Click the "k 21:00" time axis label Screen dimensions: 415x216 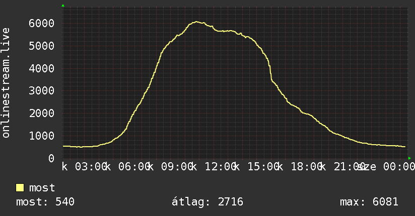[x=343, y=167]
